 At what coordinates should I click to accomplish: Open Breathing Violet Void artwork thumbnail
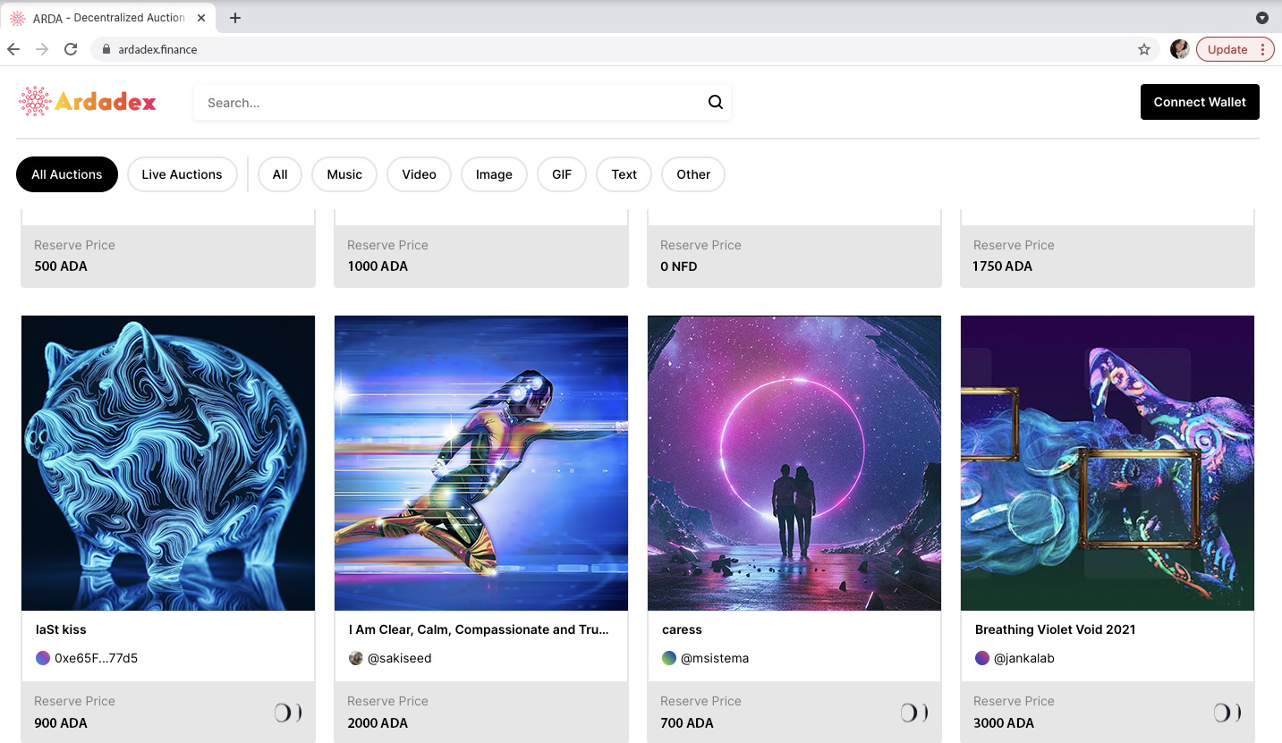[1108, 463]
